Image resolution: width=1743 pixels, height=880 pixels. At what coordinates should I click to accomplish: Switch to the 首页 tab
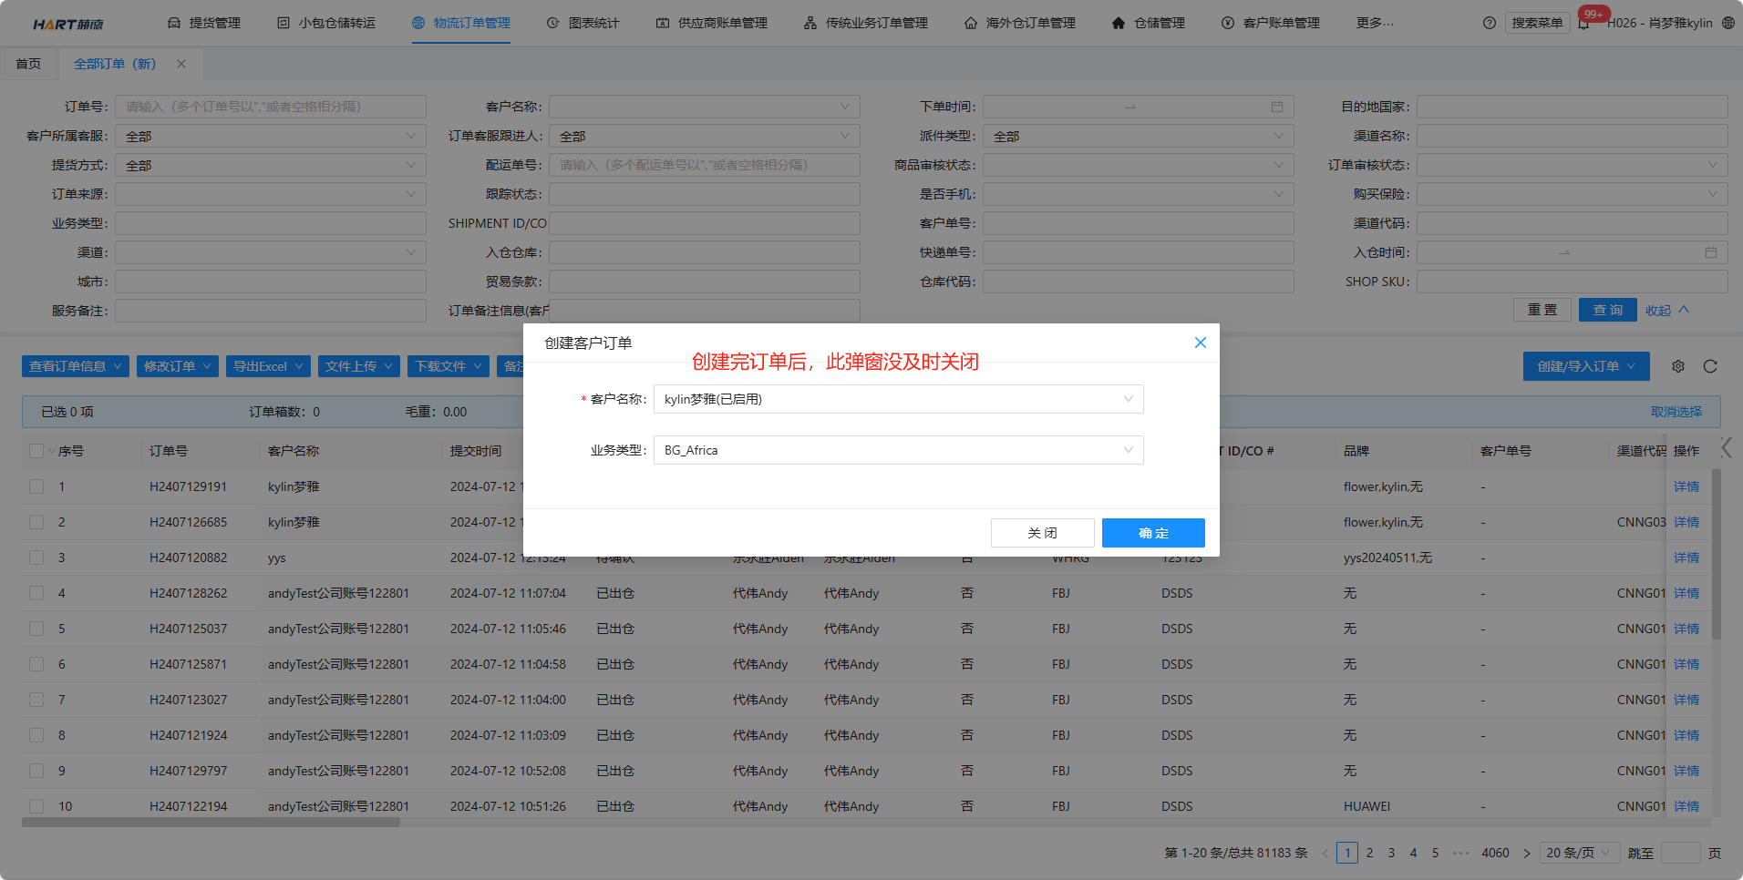[28, 64]
